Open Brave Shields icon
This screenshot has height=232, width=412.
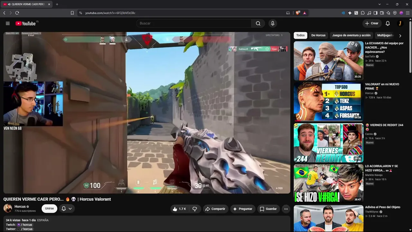(x=298, y=13)
